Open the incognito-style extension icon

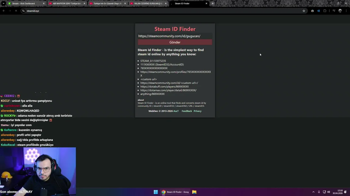[312, 11]
